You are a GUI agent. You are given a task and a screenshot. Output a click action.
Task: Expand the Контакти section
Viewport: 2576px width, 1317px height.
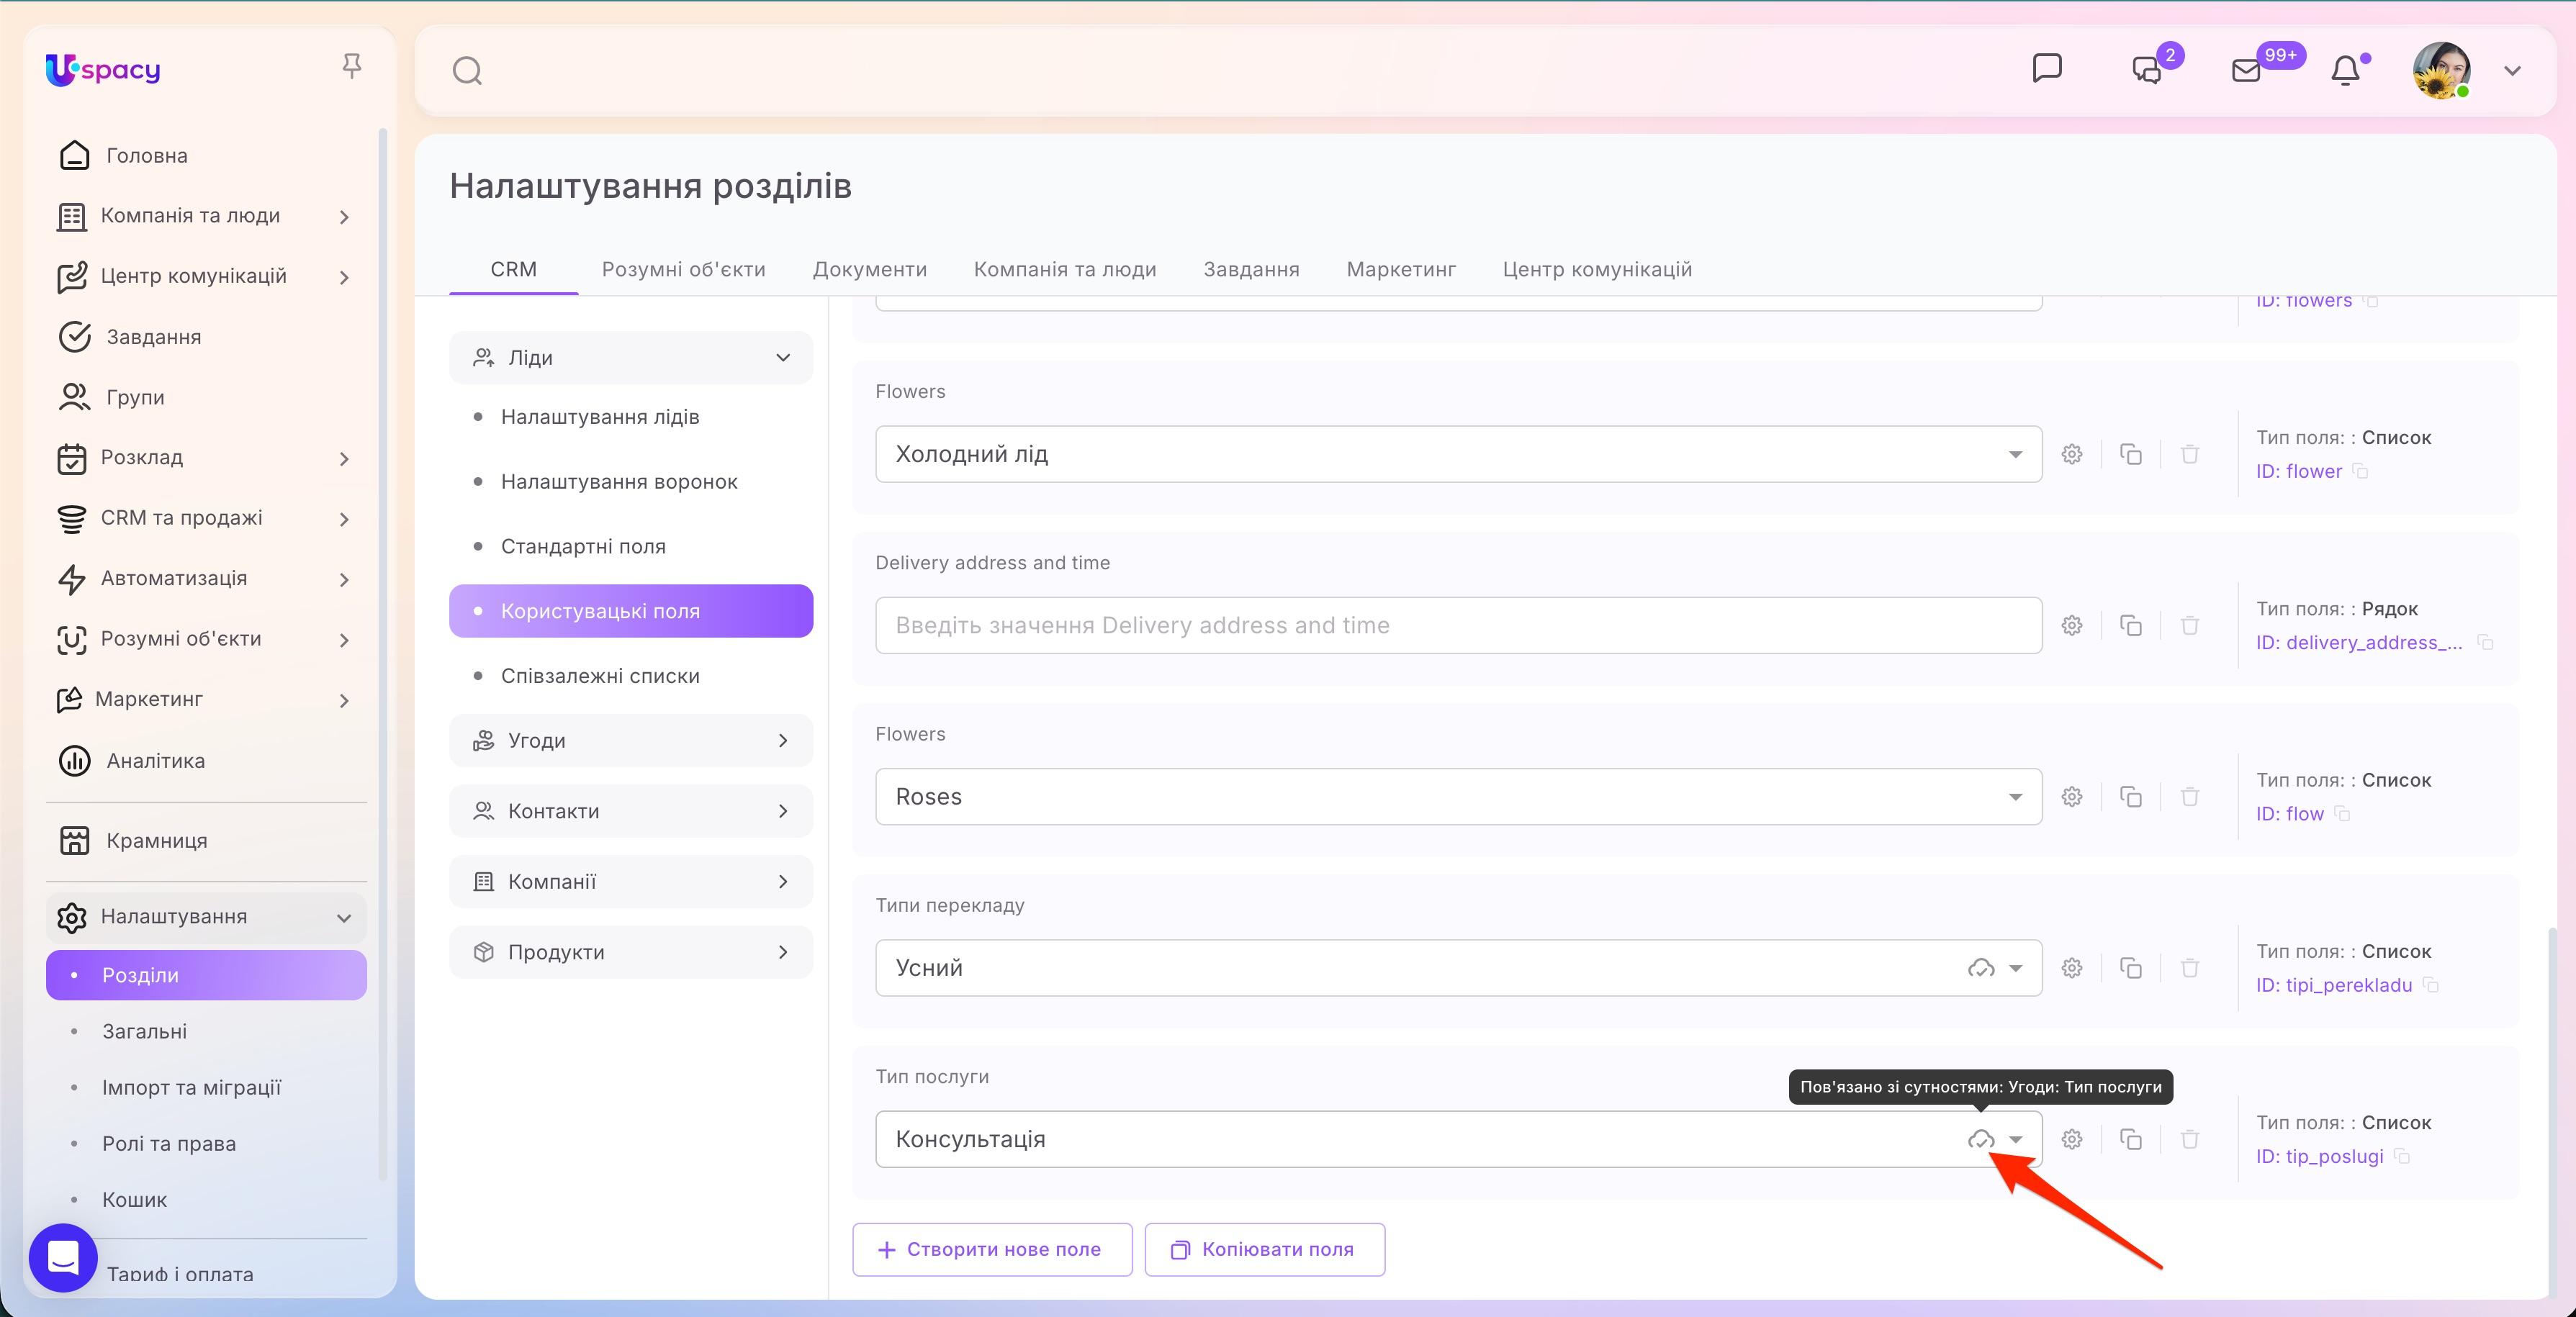[631, 811]
